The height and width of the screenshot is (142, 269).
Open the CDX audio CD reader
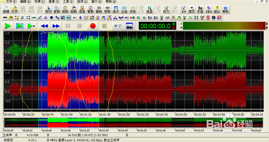point(209,10)
